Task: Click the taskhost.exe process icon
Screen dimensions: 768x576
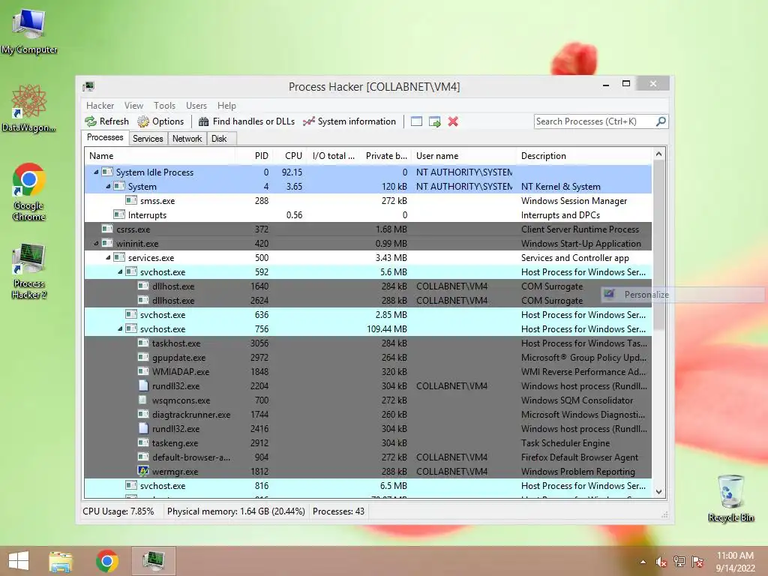Action: pyautogui.click(x=143, y=343)
